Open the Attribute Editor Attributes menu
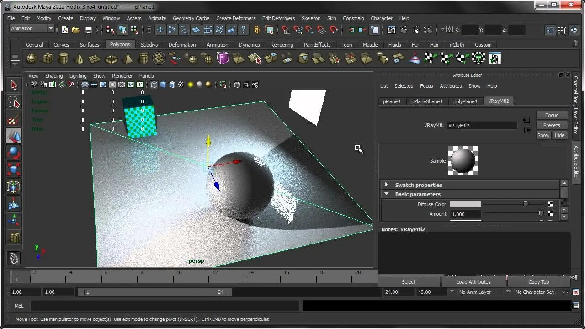The image size is (585, 329). click(x=451, y=86)
